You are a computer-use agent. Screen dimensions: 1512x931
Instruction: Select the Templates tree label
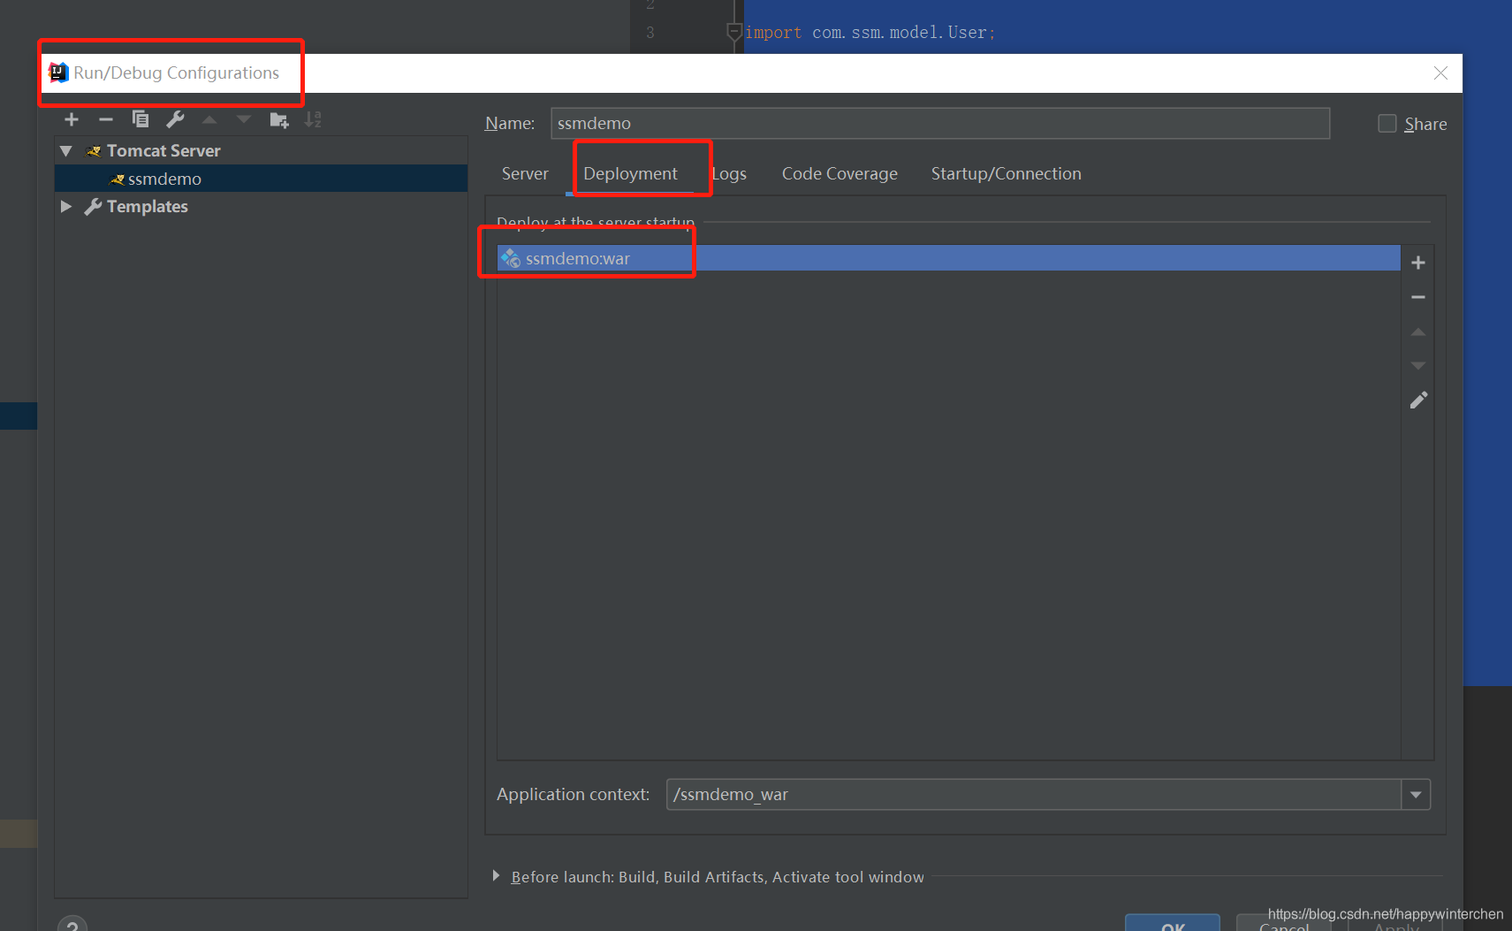coord(147,206)
